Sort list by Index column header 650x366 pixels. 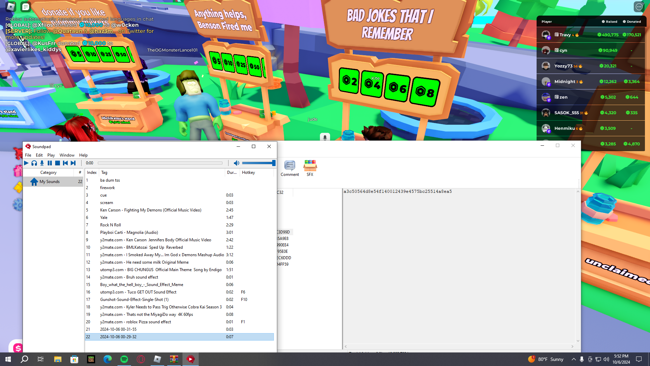91,172
